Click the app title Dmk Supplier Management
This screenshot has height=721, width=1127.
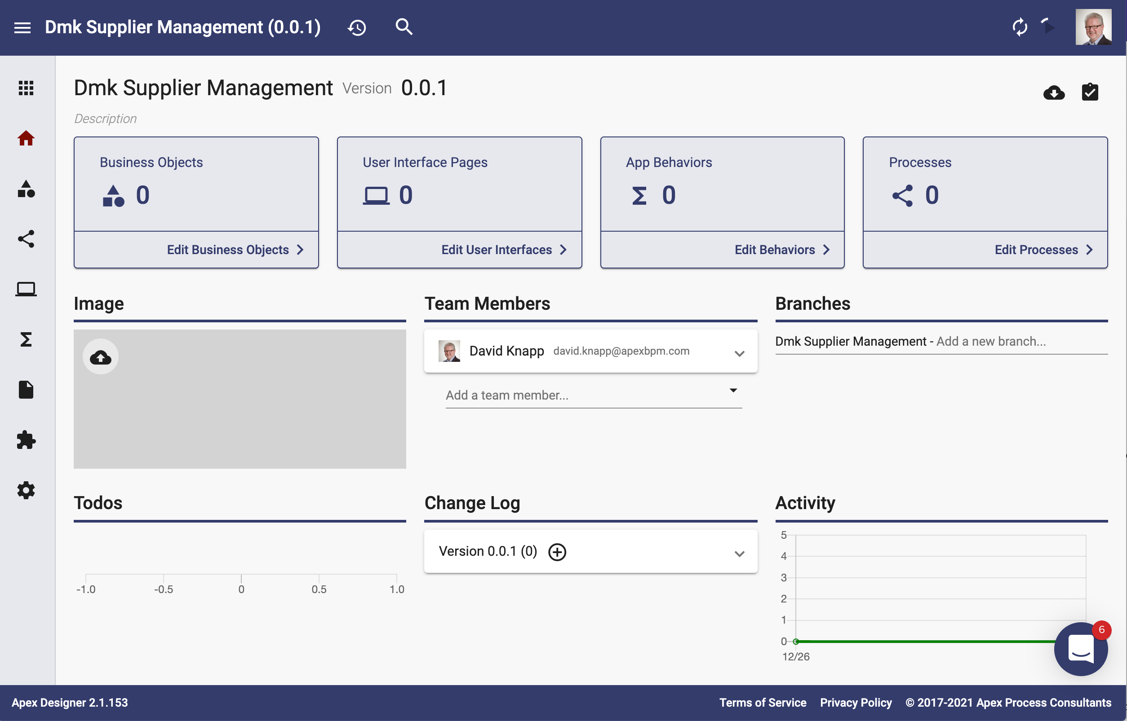tap(204, 88)
